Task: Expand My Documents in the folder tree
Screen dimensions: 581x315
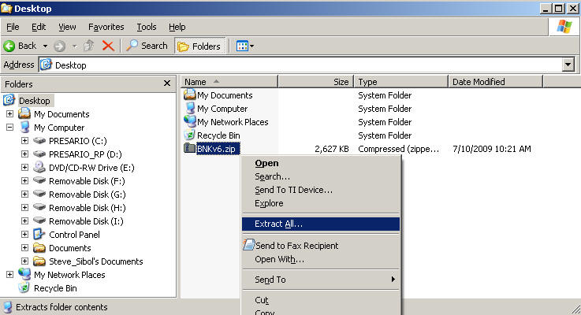Action: pos(10,114)
